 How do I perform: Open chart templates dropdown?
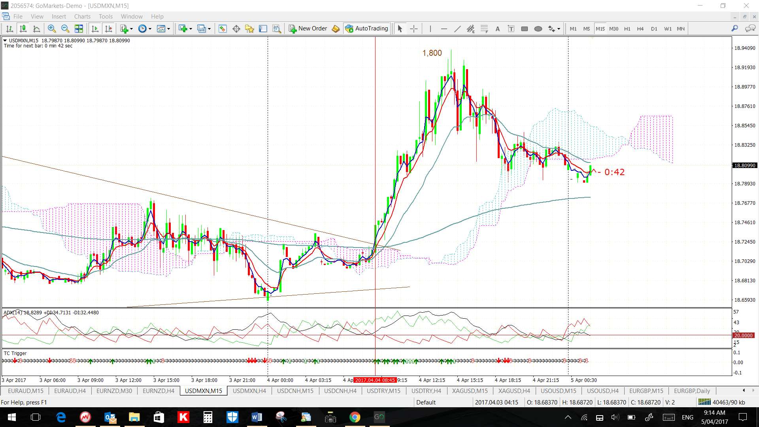pyautogui.click(x=163, y=28)
